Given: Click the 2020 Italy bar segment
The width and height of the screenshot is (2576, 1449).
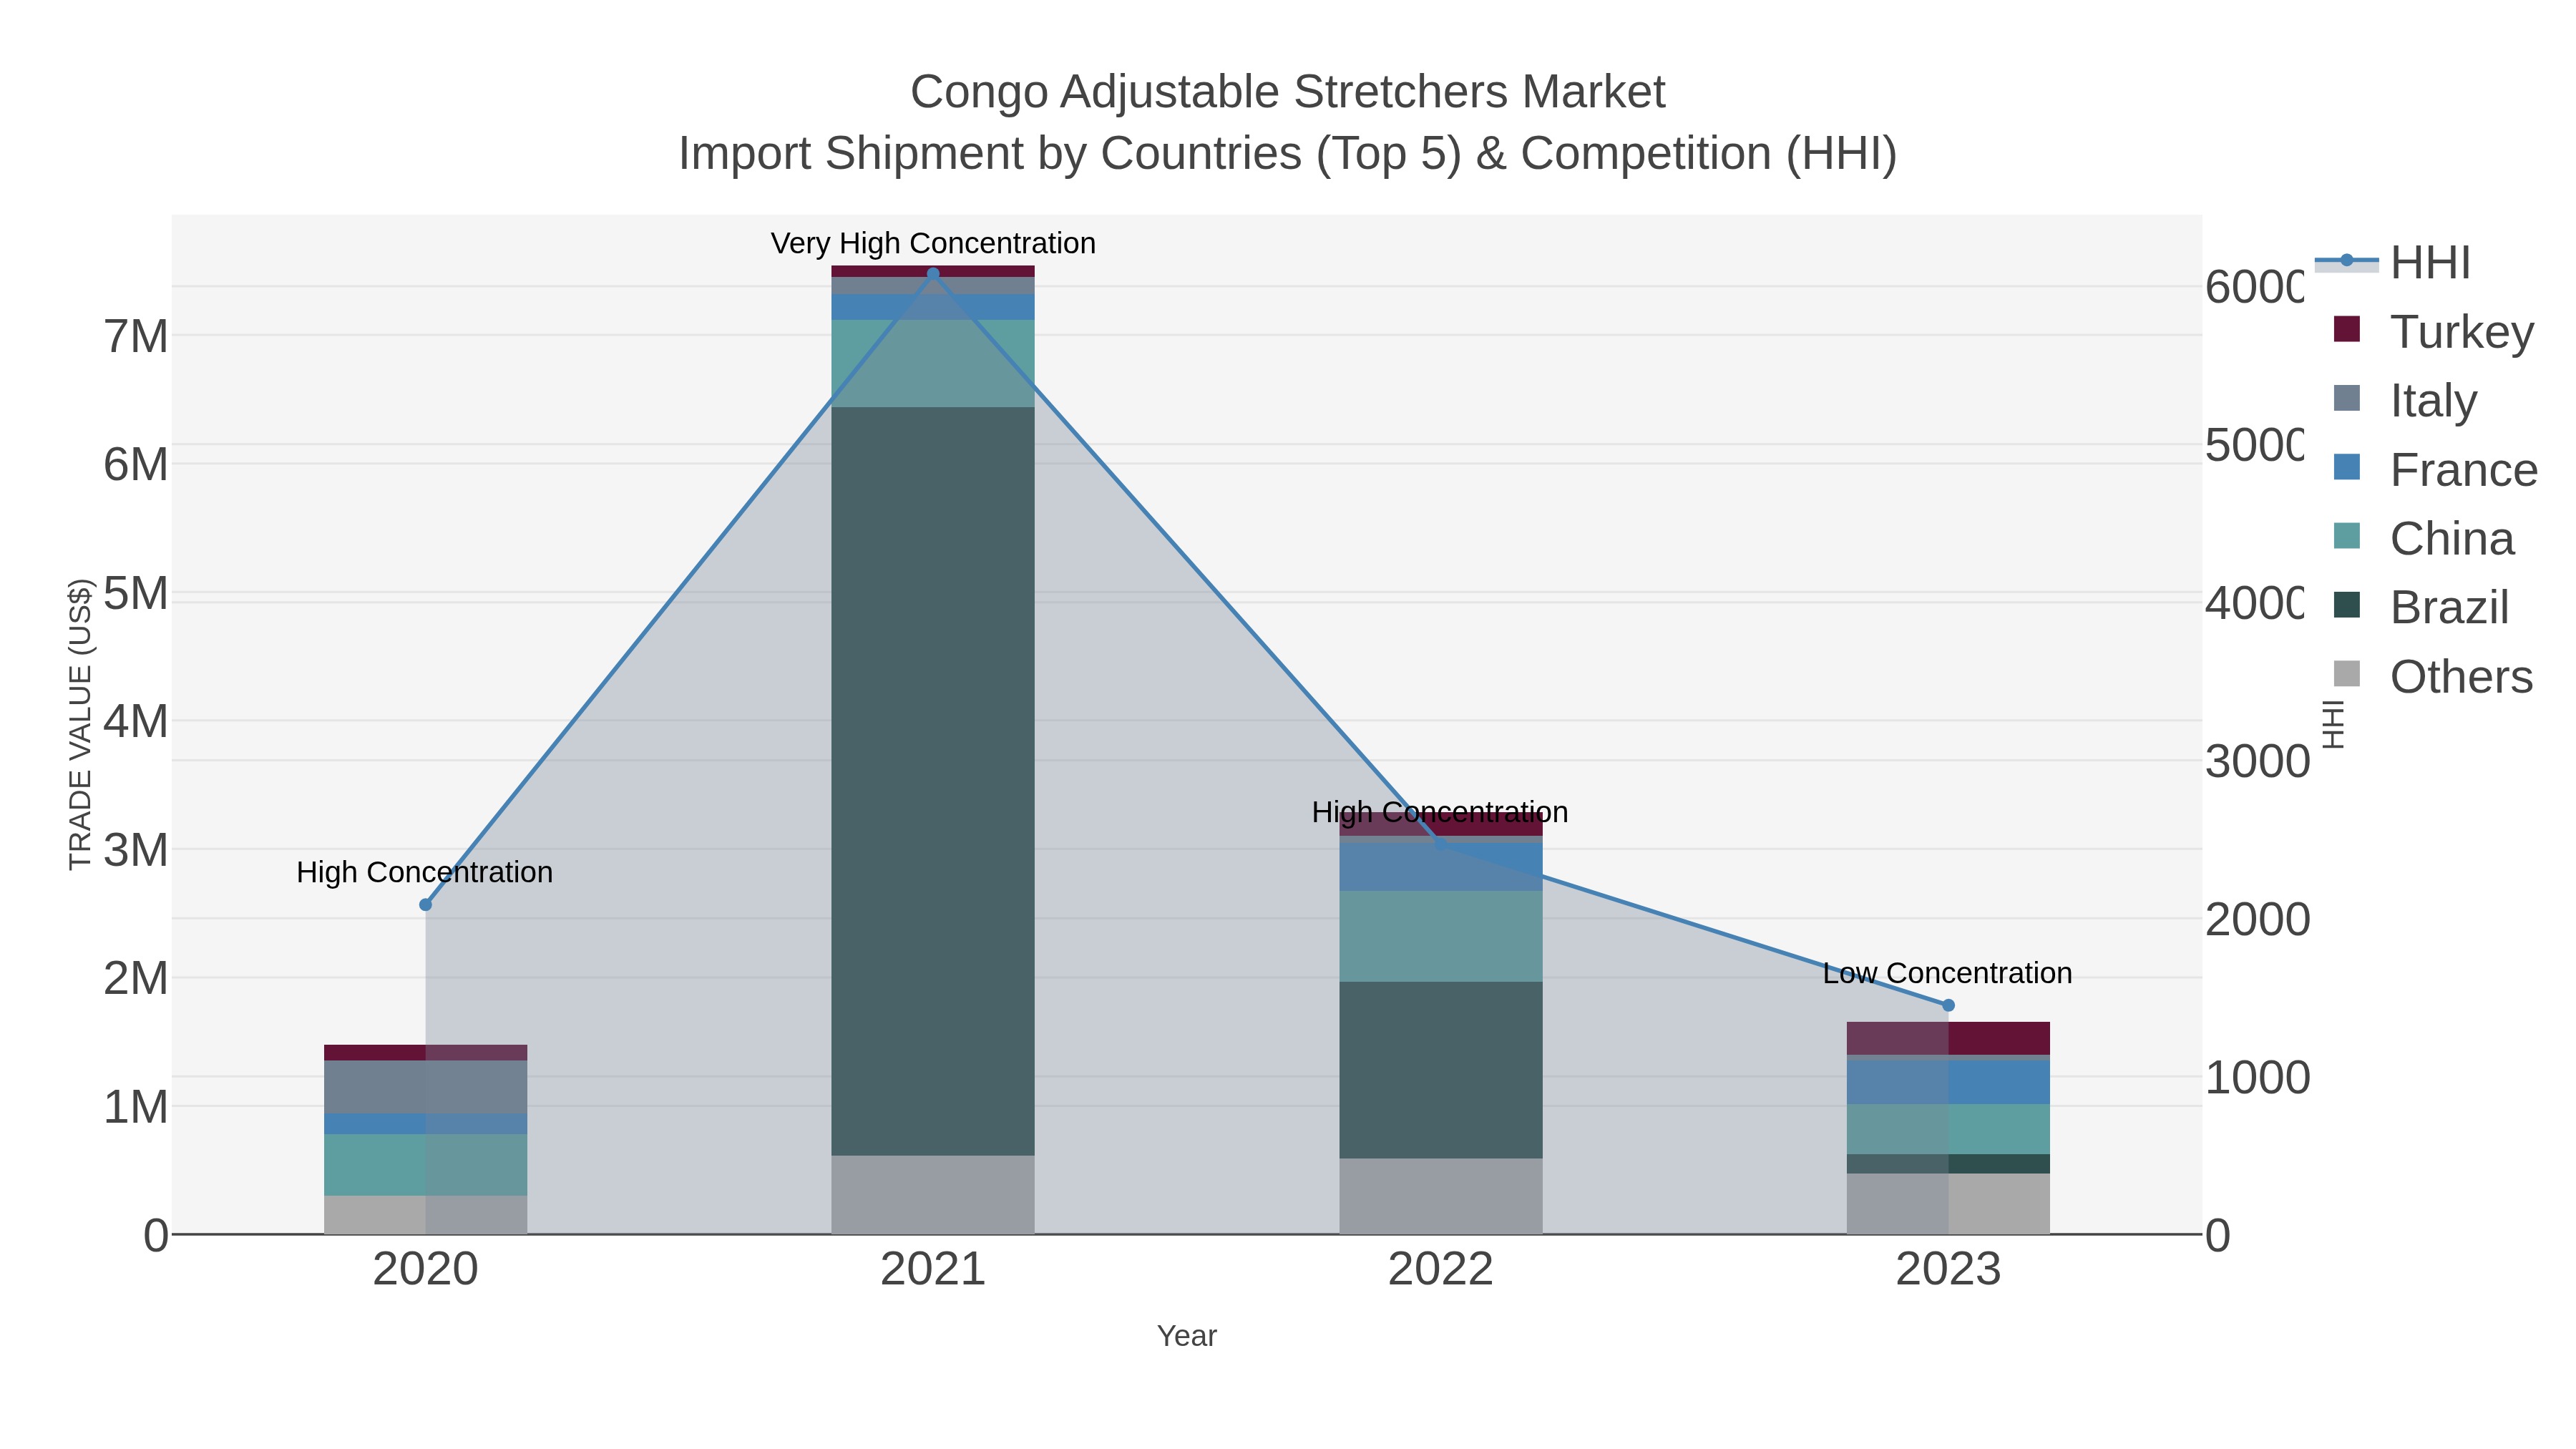Looking at the screenshot, I should (425, 1087).
